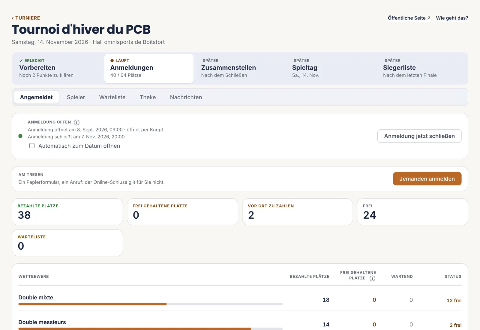Click the '12 frei' status text

(x=454, y=300)
